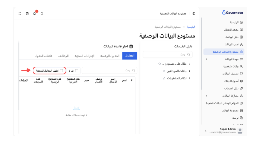Expand the جودة البيانات sidebar submenu
Image resolution: width=267 pixels, height=143 pixels.
click(x=206, y=59)
